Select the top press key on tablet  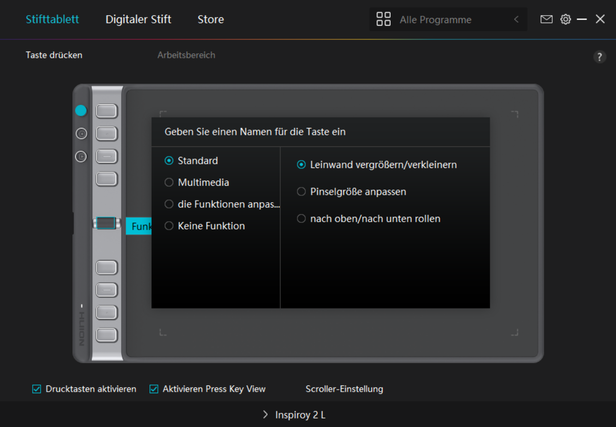coord(107,111)
